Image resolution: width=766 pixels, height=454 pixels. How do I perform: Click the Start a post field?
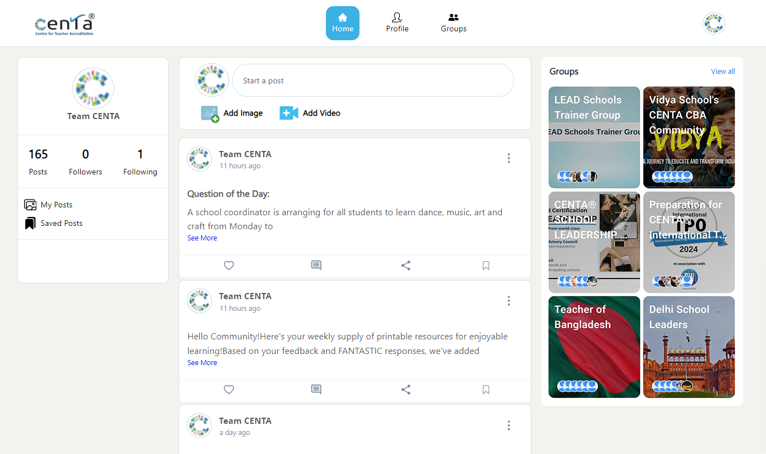372,81
